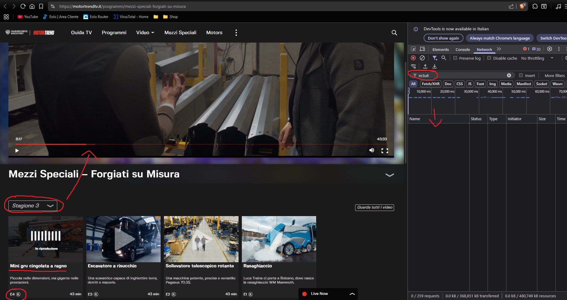Viewport: 567px width, 300px height.
Task: Open site search magnifier
Action: point(394,33)
